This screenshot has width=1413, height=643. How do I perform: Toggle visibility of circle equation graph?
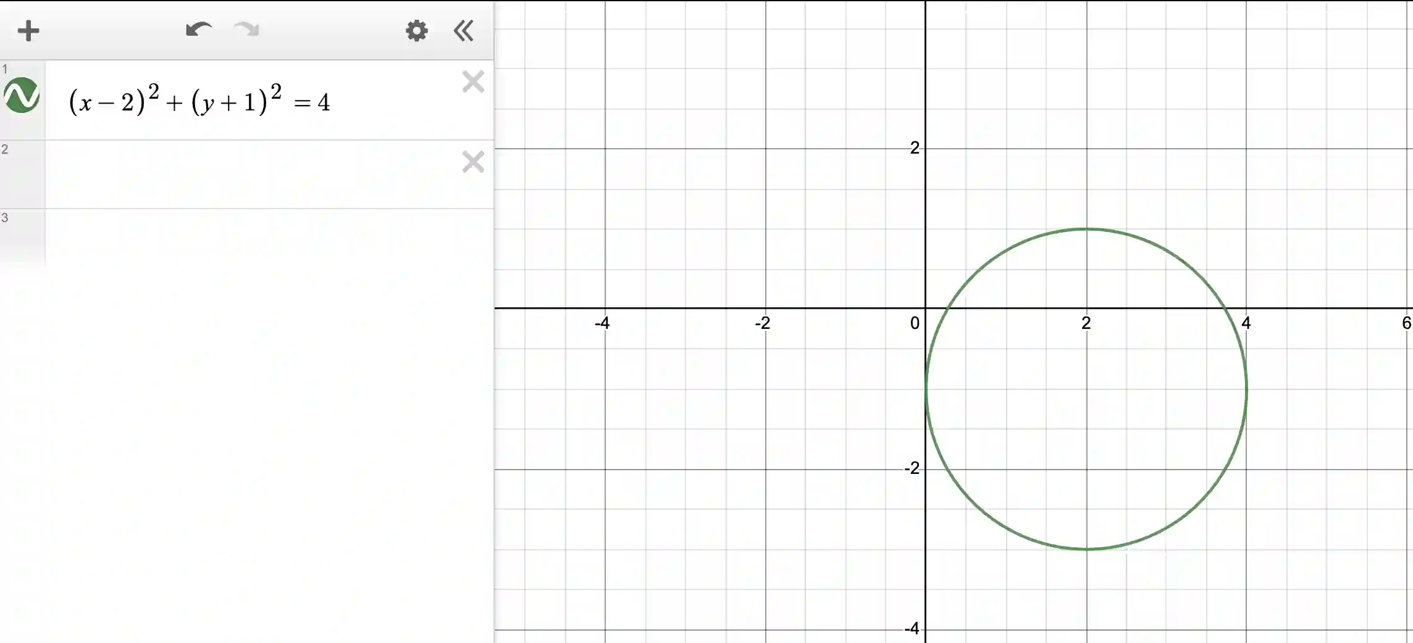22,95
